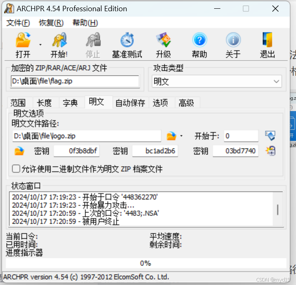Click the encrypted file path field flag.zip
Screen dimensions: 296x285
75,82
